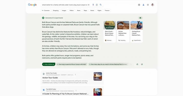Screen dimensions: 183x96
Task: Click The MOM Trotter result thumbnail
Action: (x=98, y=92)
